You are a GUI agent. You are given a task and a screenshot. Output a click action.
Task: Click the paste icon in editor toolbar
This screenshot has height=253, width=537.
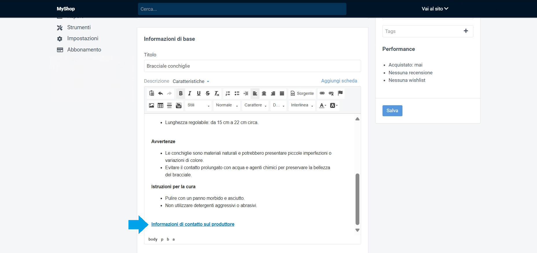point(151,93)
